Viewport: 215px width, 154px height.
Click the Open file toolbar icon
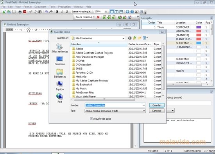9,12
